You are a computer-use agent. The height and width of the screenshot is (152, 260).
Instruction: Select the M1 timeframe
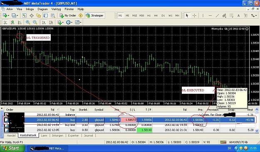(x=120, y=15)
